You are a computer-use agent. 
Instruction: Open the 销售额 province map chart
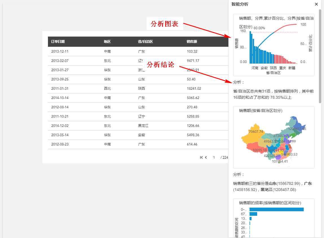(x=274, y=137)
